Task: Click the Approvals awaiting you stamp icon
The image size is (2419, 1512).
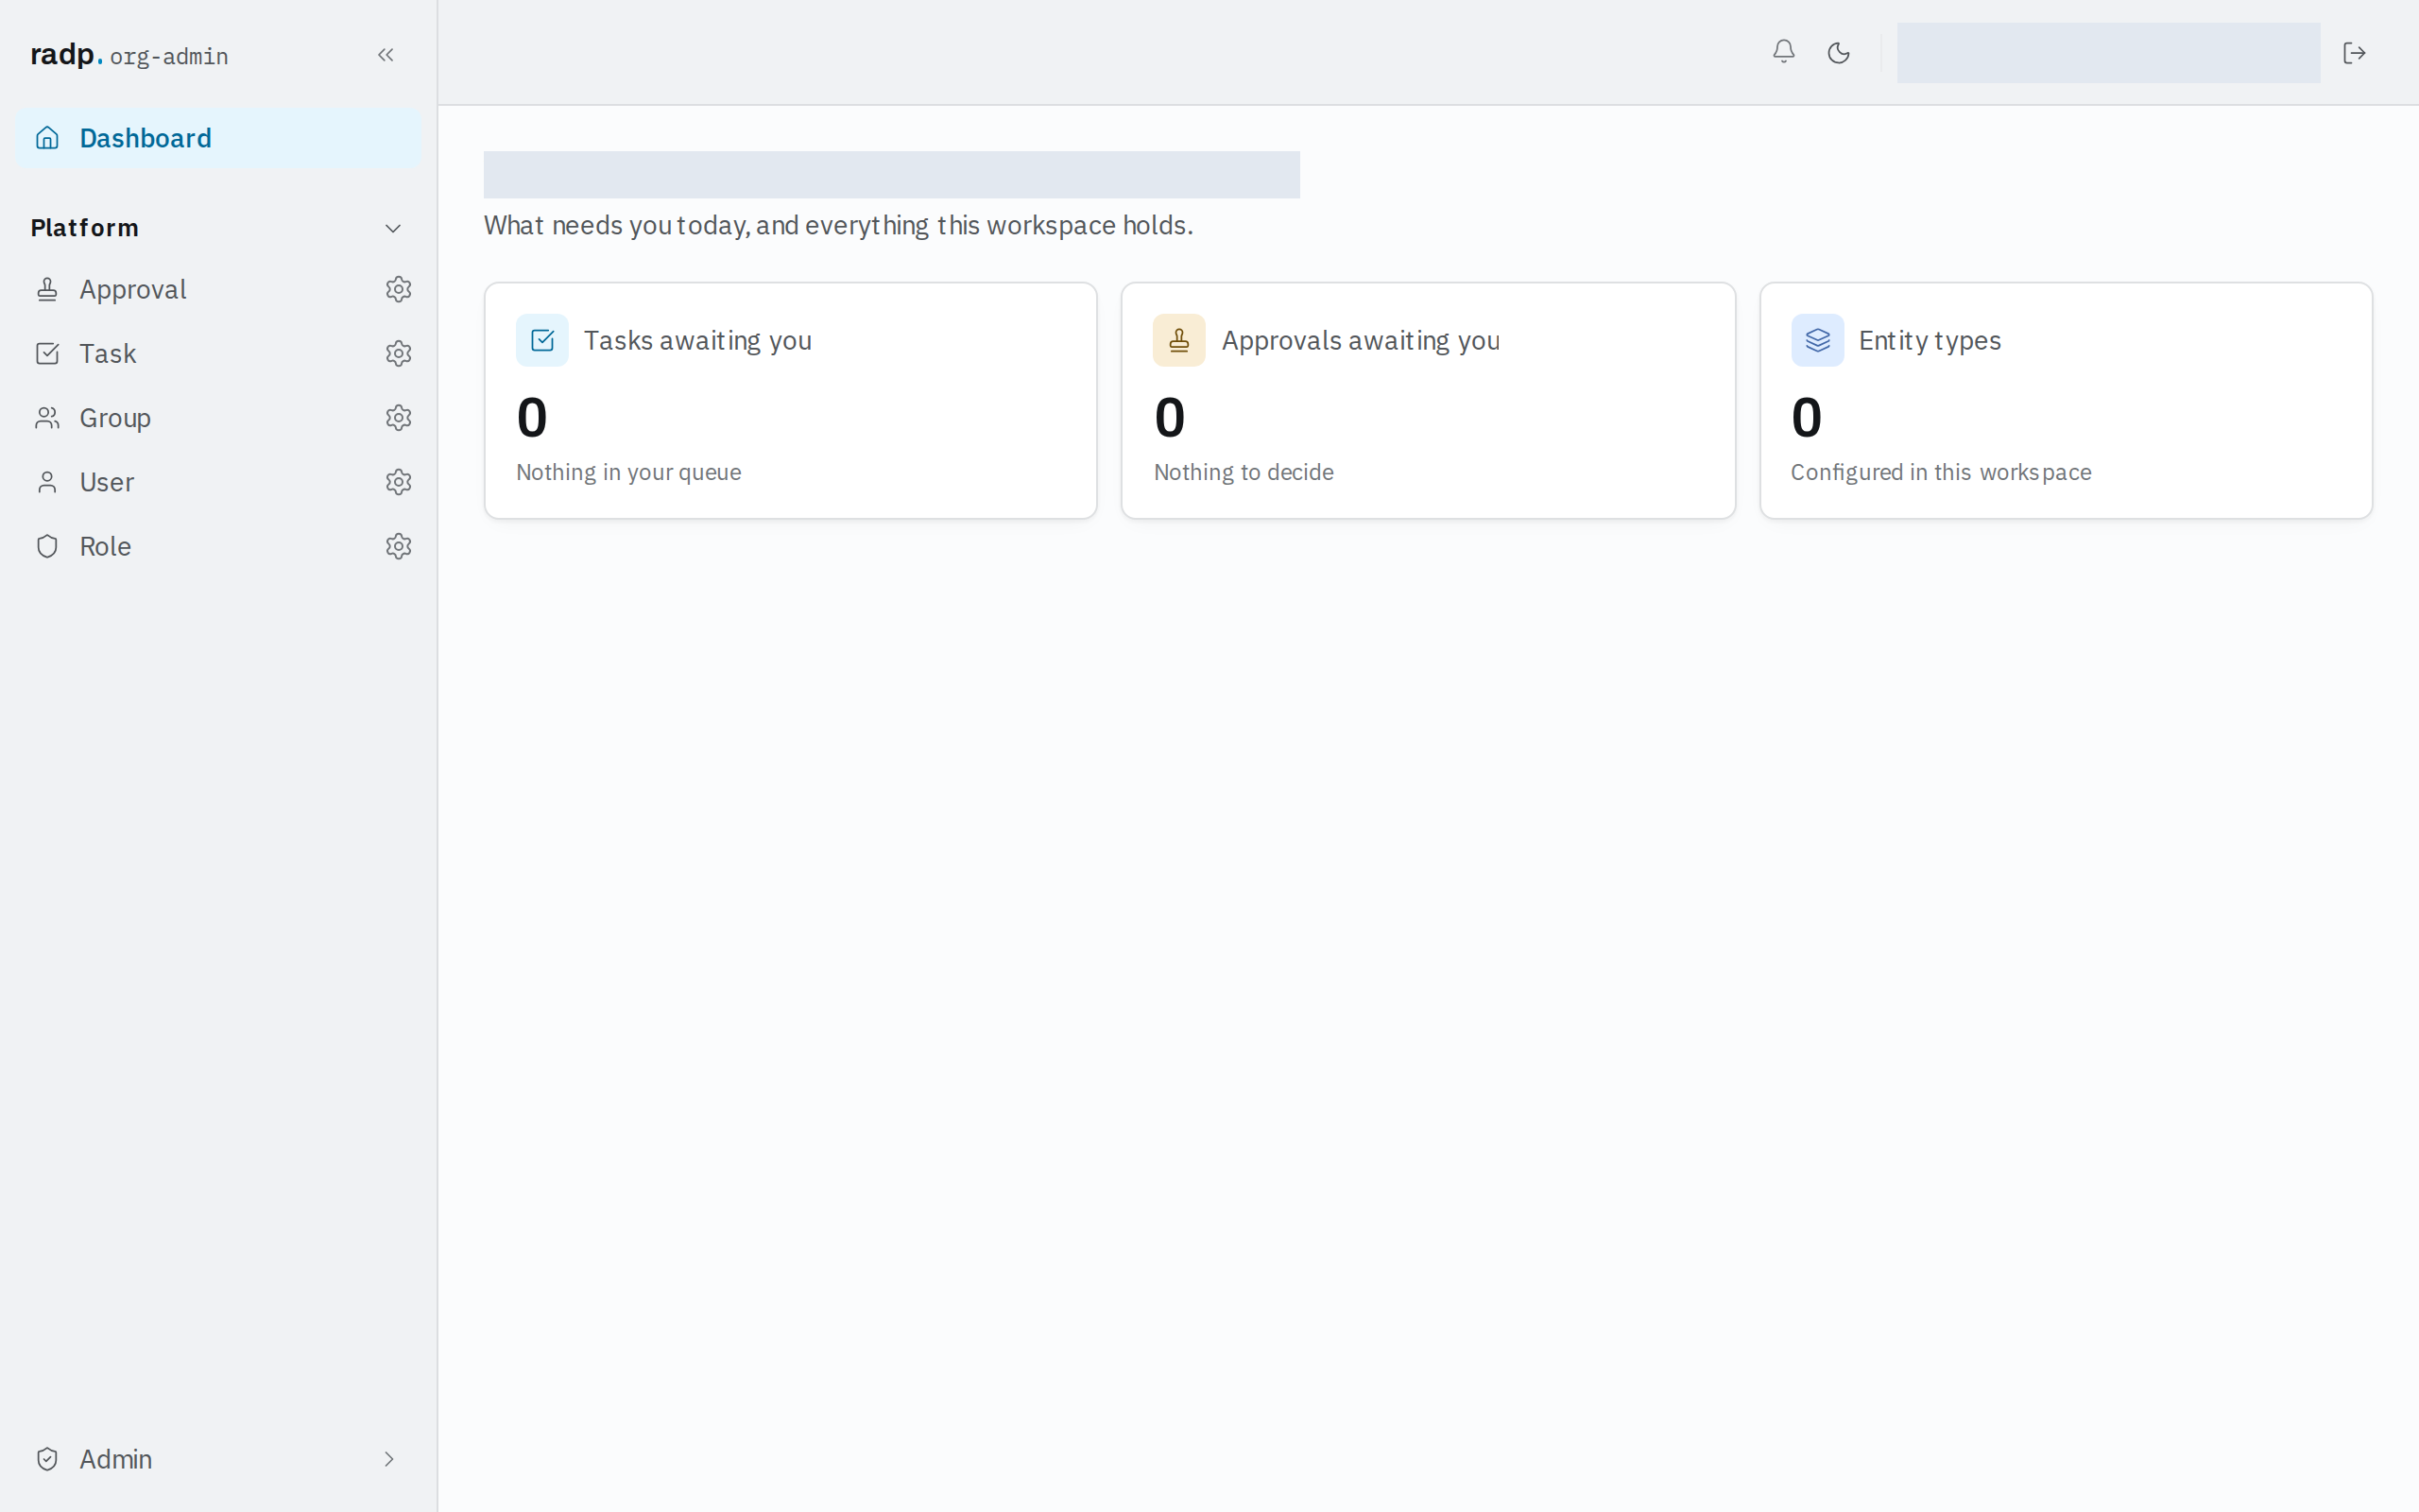Action: (x=1178, y=340)
